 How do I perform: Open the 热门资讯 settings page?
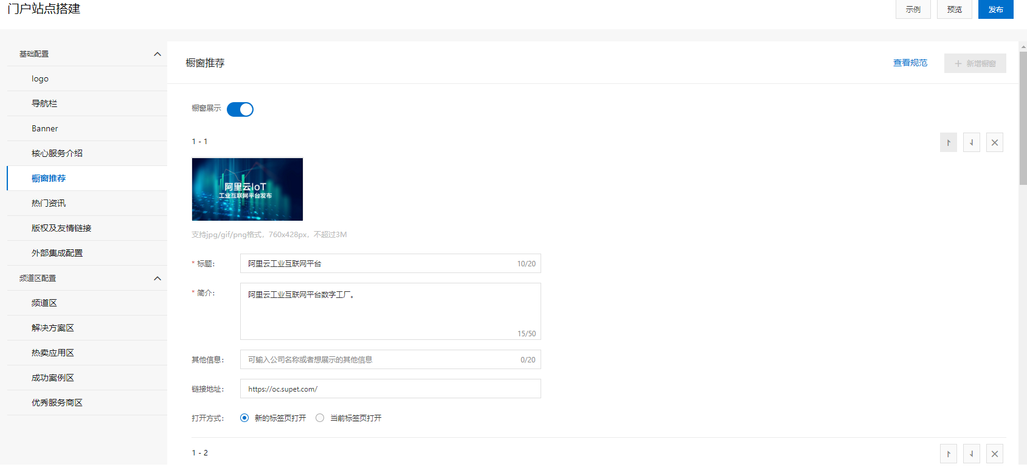coord(87,203)
